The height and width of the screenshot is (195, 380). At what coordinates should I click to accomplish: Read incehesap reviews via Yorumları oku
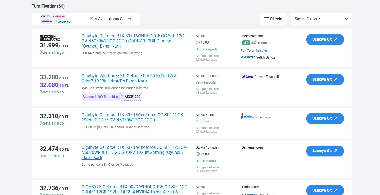tap(254, 50)
